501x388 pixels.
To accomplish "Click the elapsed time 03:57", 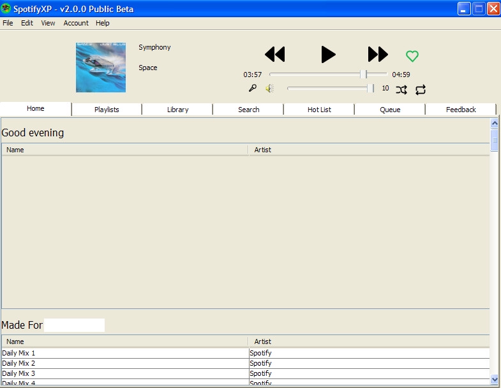I will 253,75.
